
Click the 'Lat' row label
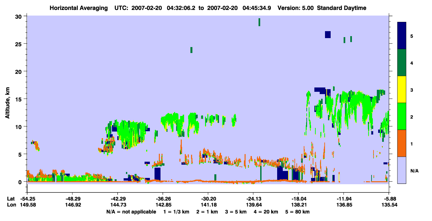pyautogui.click(x=10, y=199)
